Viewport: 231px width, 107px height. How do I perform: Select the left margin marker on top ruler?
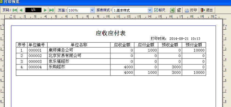11,17
